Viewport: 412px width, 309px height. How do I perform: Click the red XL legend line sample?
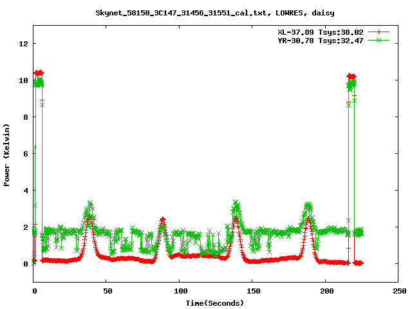379,32
